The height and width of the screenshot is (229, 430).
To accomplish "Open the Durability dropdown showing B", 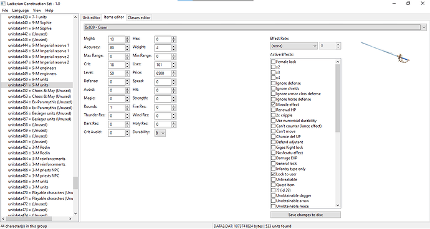I will (x=160, y=133).
